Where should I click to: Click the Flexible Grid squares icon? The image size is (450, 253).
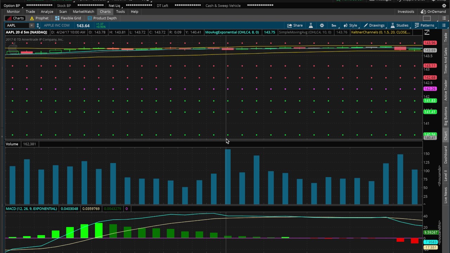pyautogui.click(x=57, y=18)
